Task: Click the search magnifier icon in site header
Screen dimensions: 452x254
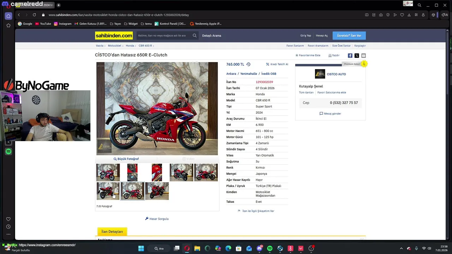Action: [x=195, y=36]
